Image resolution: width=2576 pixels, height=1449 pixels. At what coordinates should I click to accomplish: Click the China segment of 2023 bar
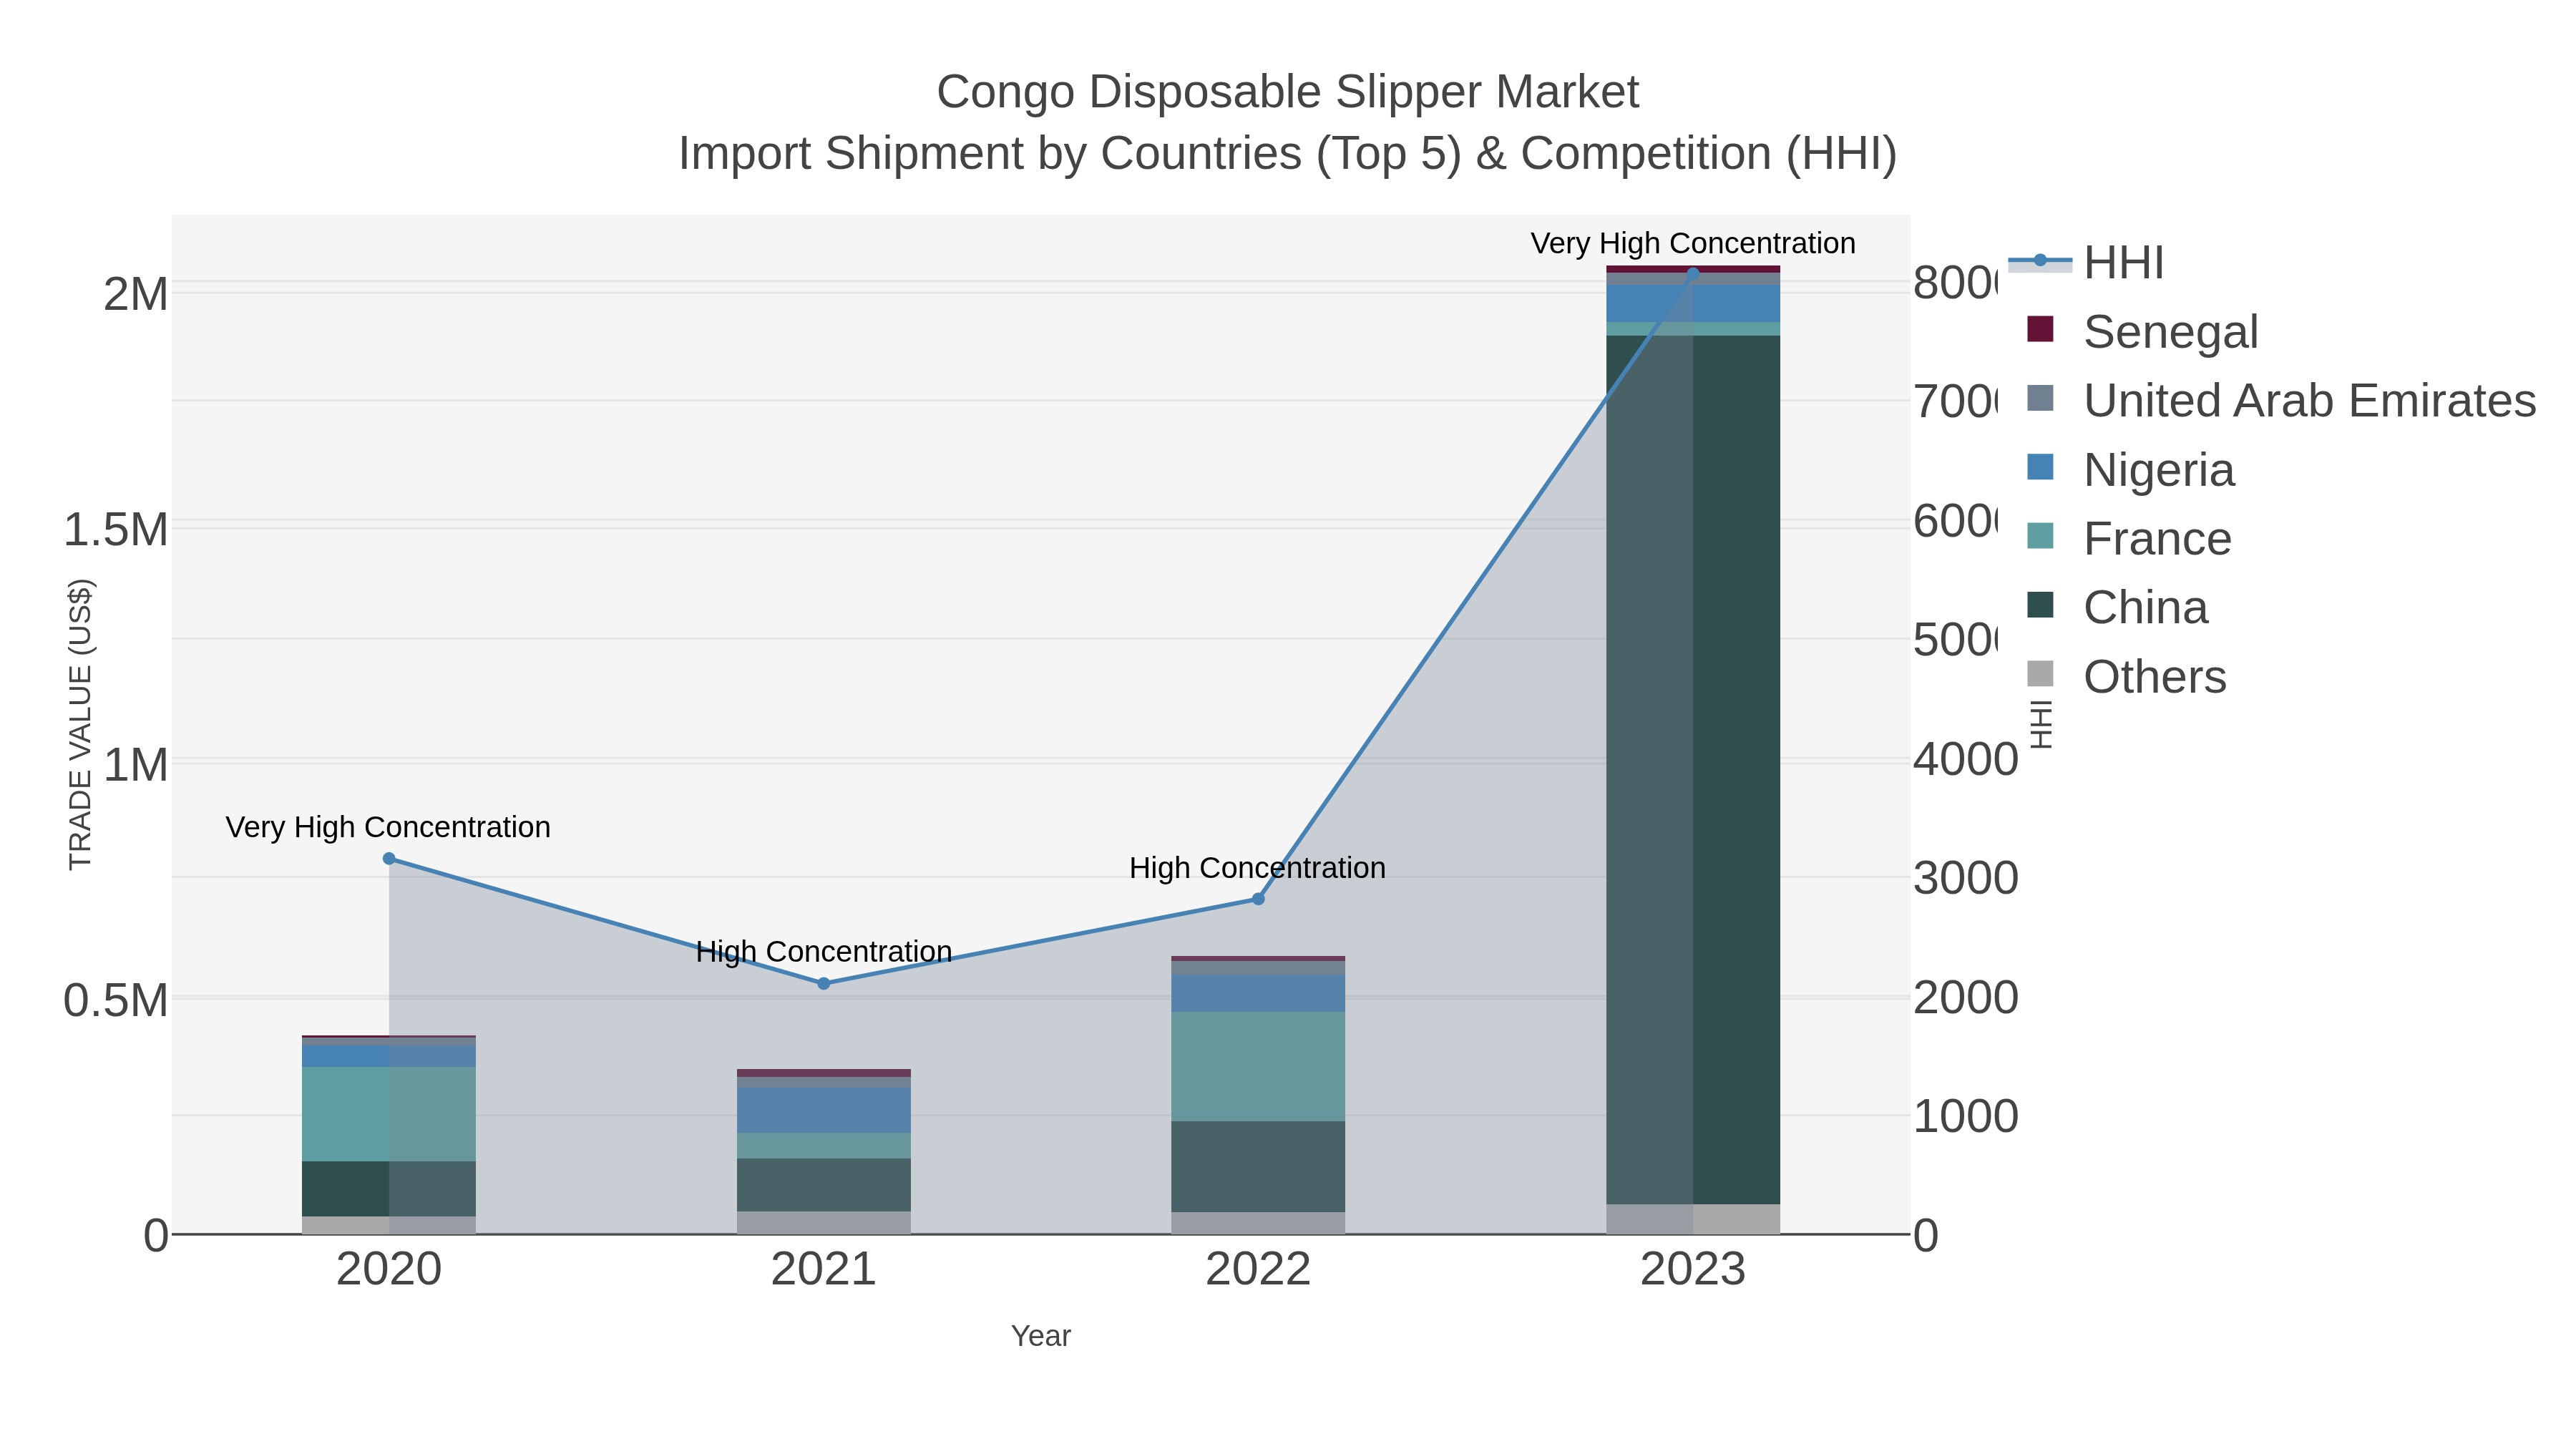[x=1693, y=770]
